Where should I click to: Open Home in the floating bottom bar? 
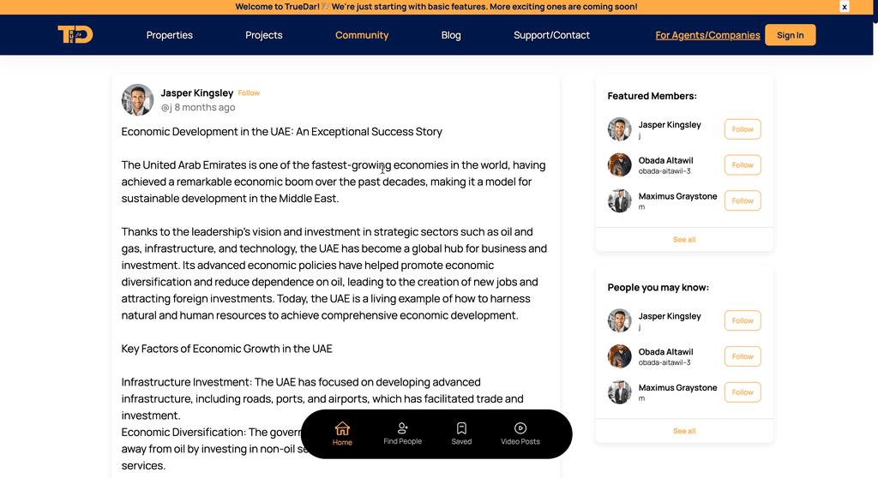tap(342, 433)
